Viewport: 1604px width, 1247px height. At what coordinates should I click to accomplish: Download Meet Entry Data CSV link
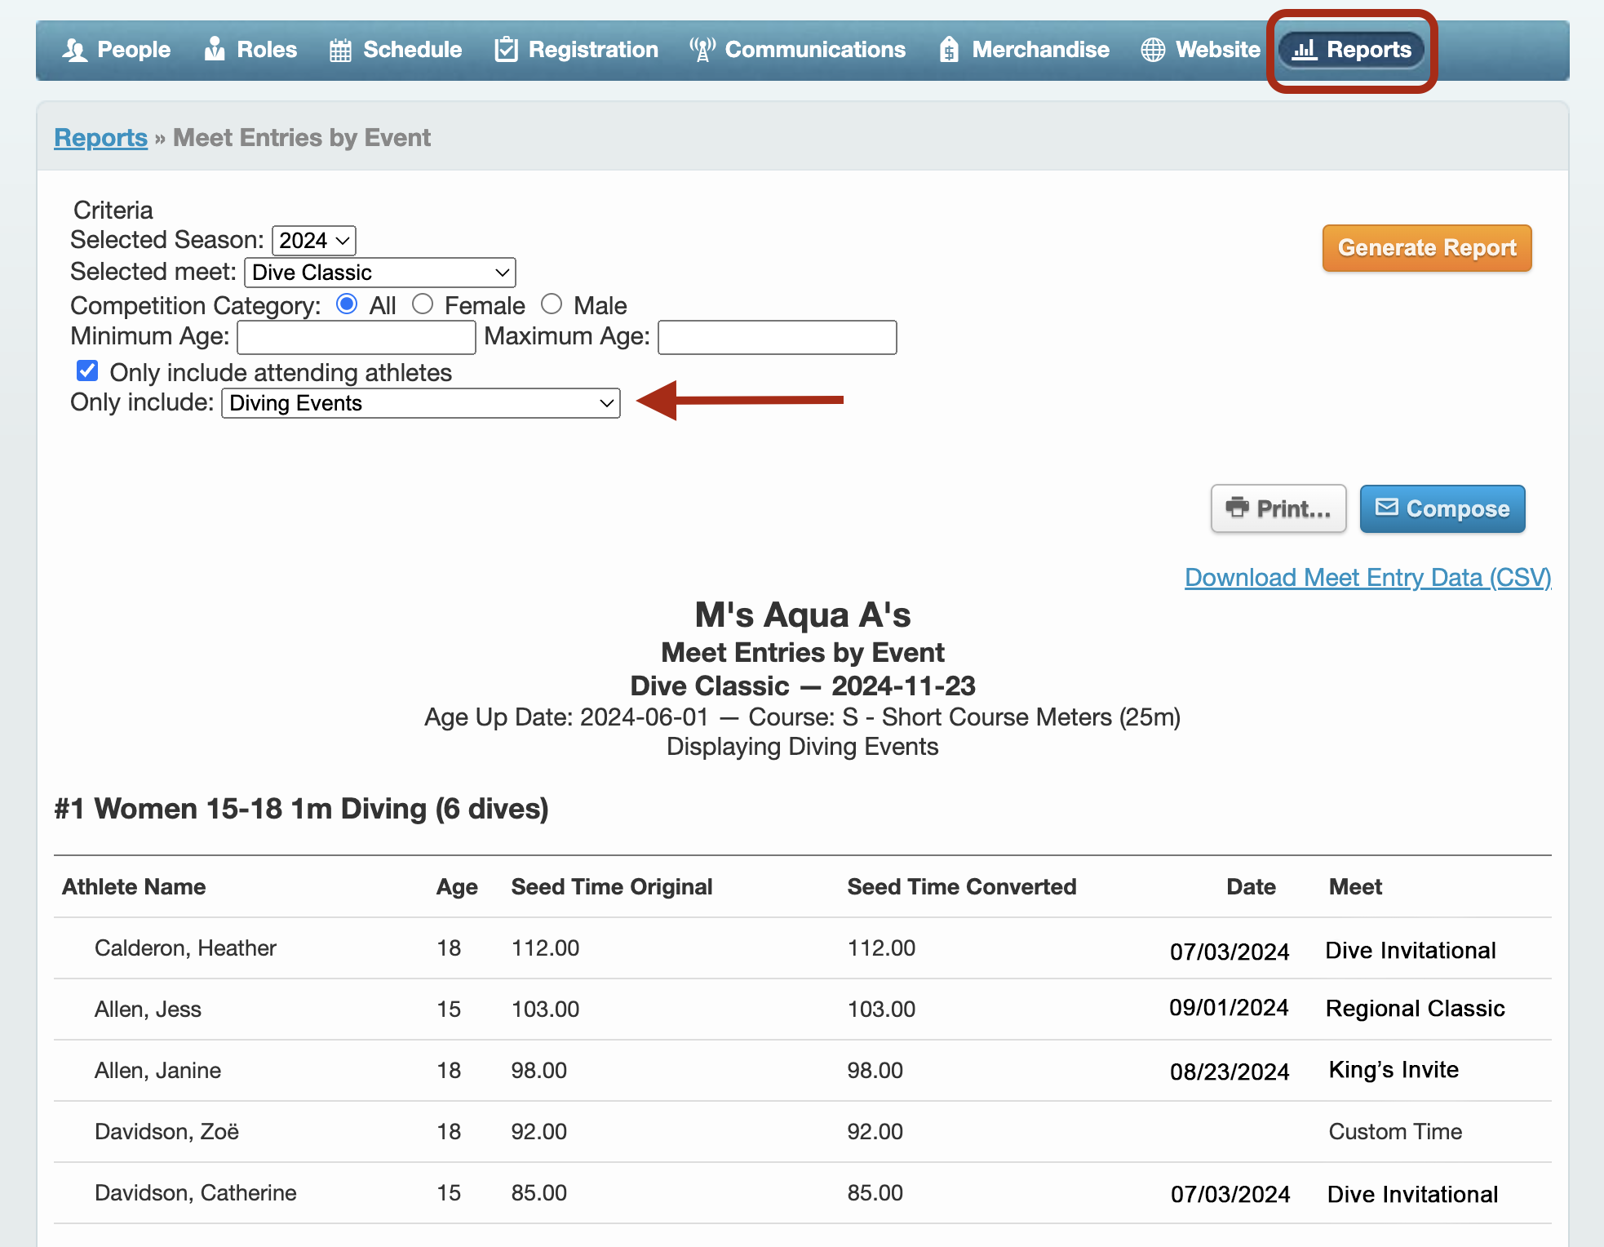pos(1367,577)
